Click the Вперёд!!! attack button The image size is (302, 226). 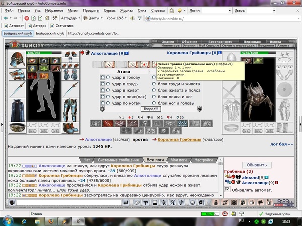tap(151, 109)
